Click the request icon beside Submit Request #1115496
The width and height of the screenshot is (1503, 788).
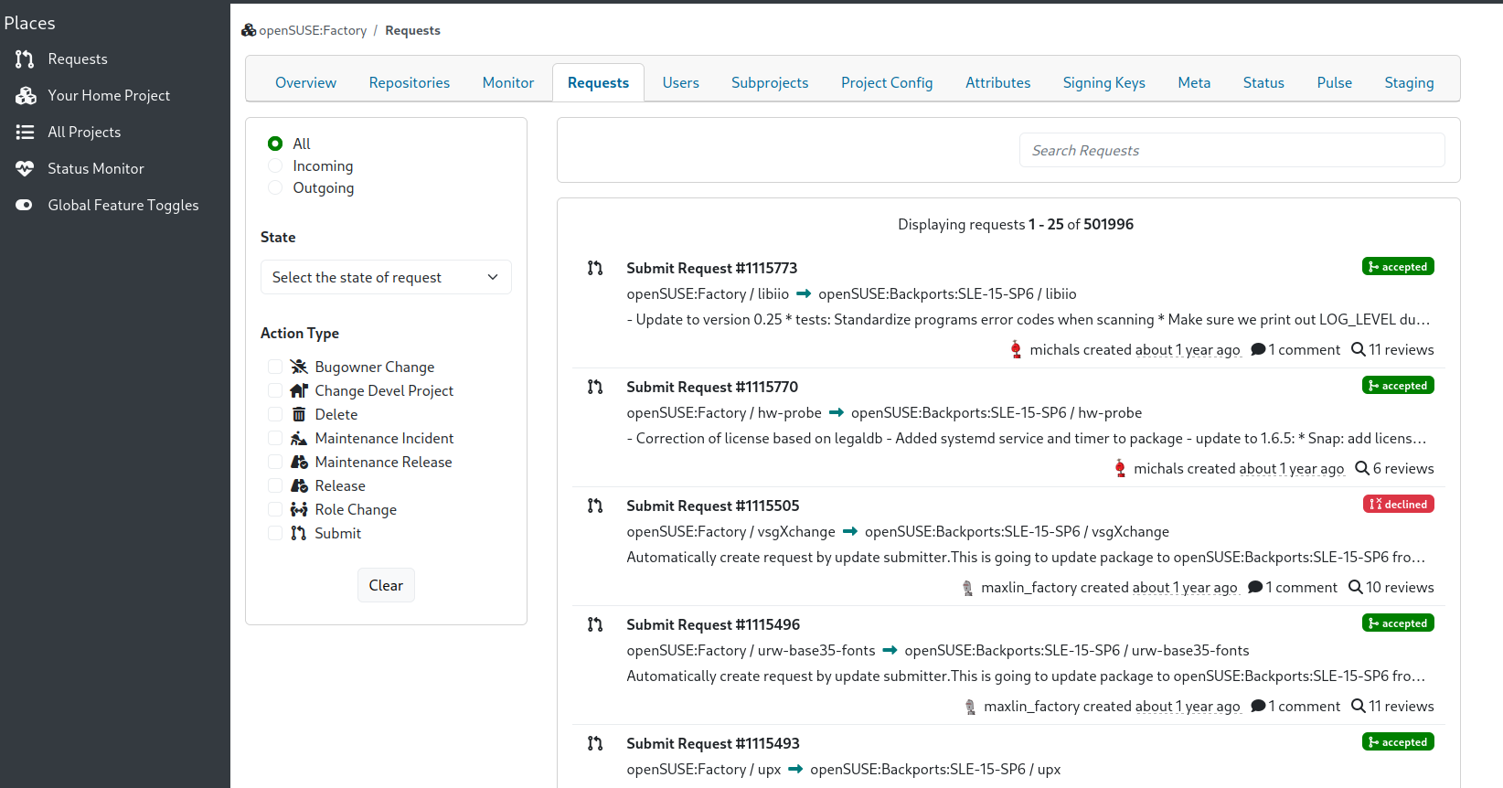click(595, 624)
